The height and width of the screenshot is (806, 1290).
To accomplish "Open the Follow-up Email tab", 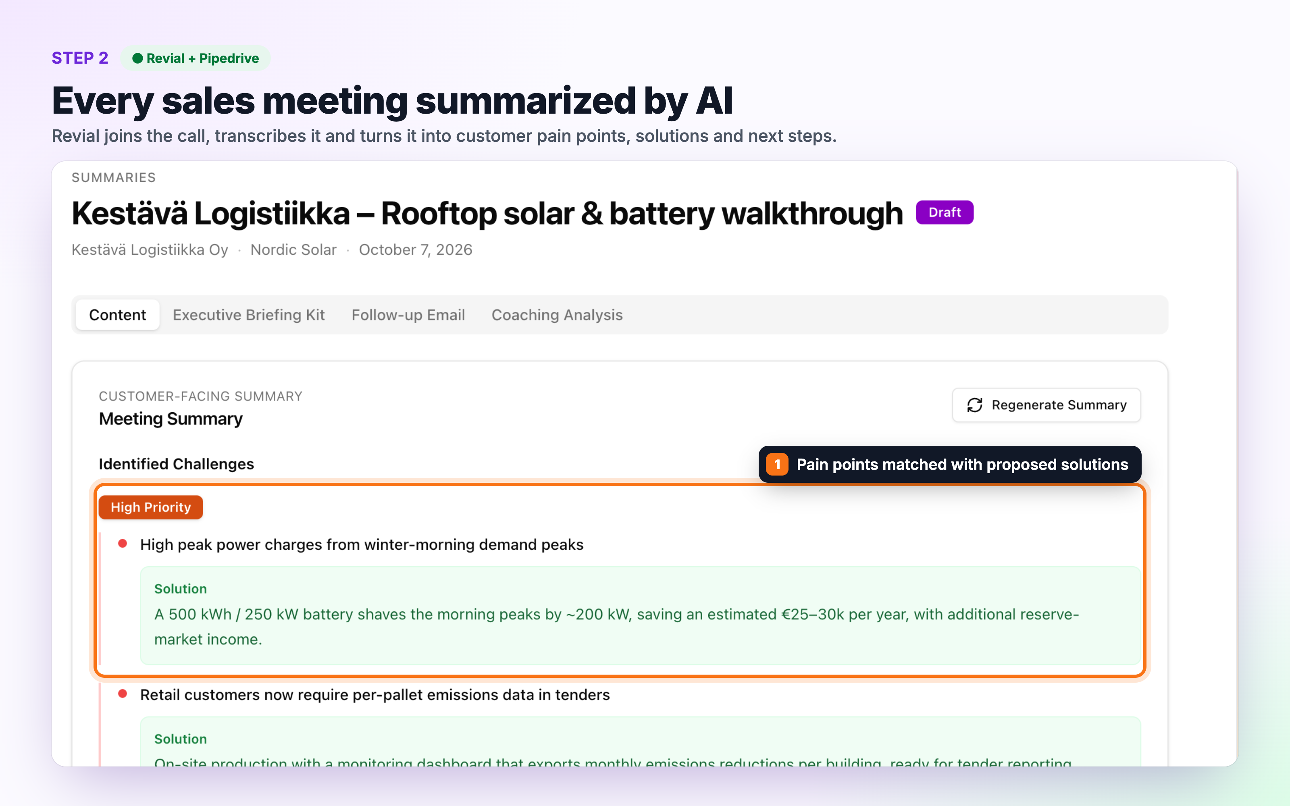I will pos(408,315).
